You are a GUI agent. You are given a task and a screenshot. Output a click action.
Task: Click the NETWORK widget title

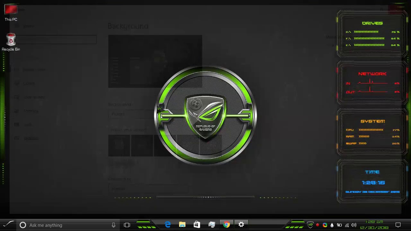(372, 74)
